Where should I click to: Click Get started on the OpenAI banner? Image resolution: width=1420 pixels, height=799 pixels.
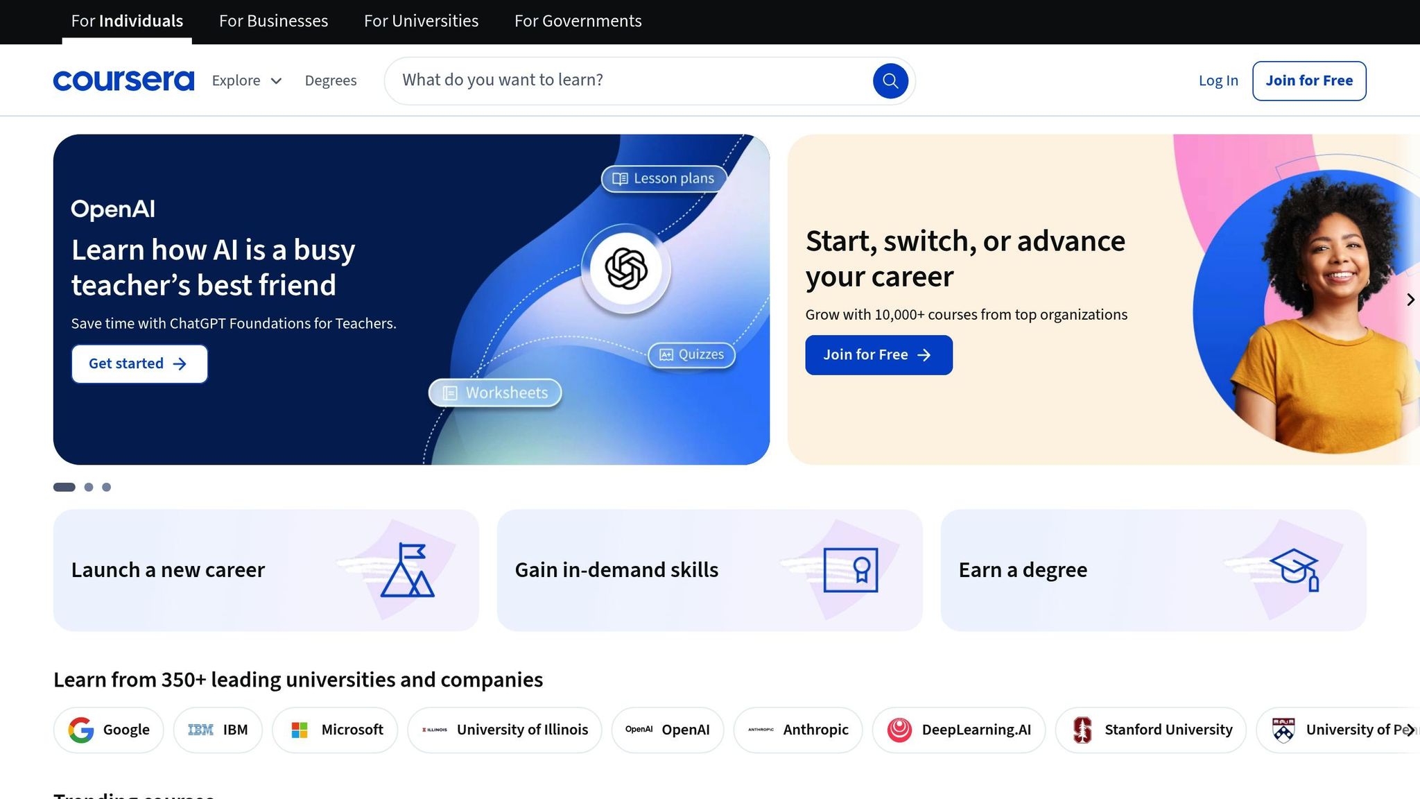pyautogui.click(x=139, y=363)
